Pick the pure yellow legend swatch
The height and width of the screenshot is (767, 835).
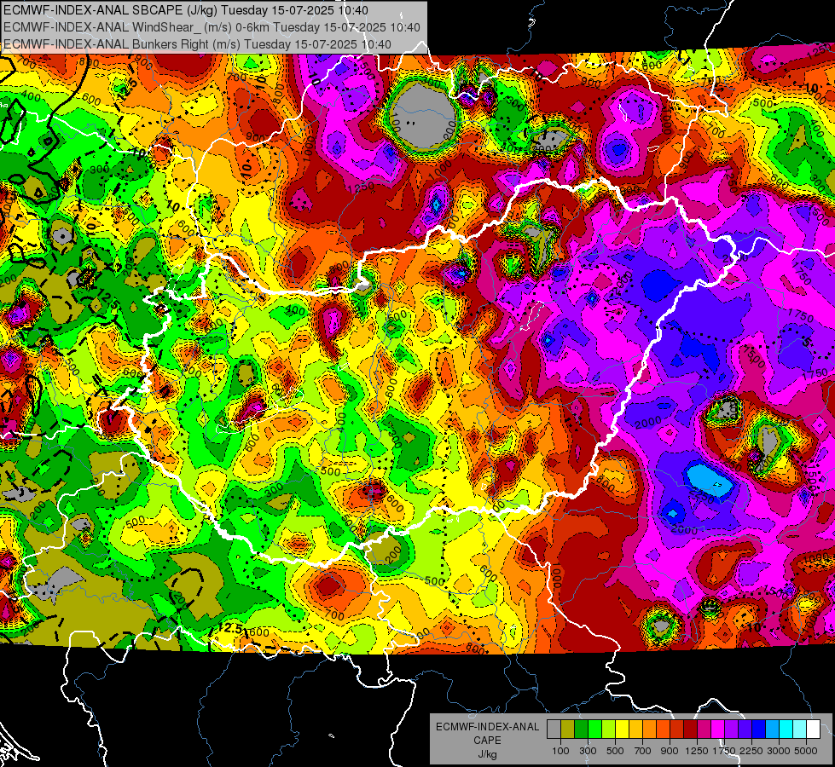pyautogui.click(x=622, y=730)
